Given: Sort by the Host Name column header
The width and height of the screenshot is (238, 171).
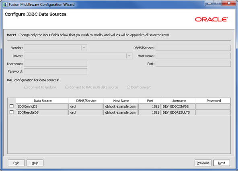Looking at the screenshot, I should tap(121, 101).
